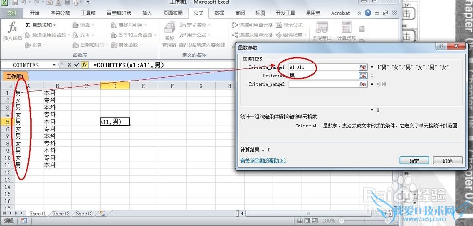Click the dialog's help question mark button
The width and height of the screenshot is (473, 226).
coord(441,46)
